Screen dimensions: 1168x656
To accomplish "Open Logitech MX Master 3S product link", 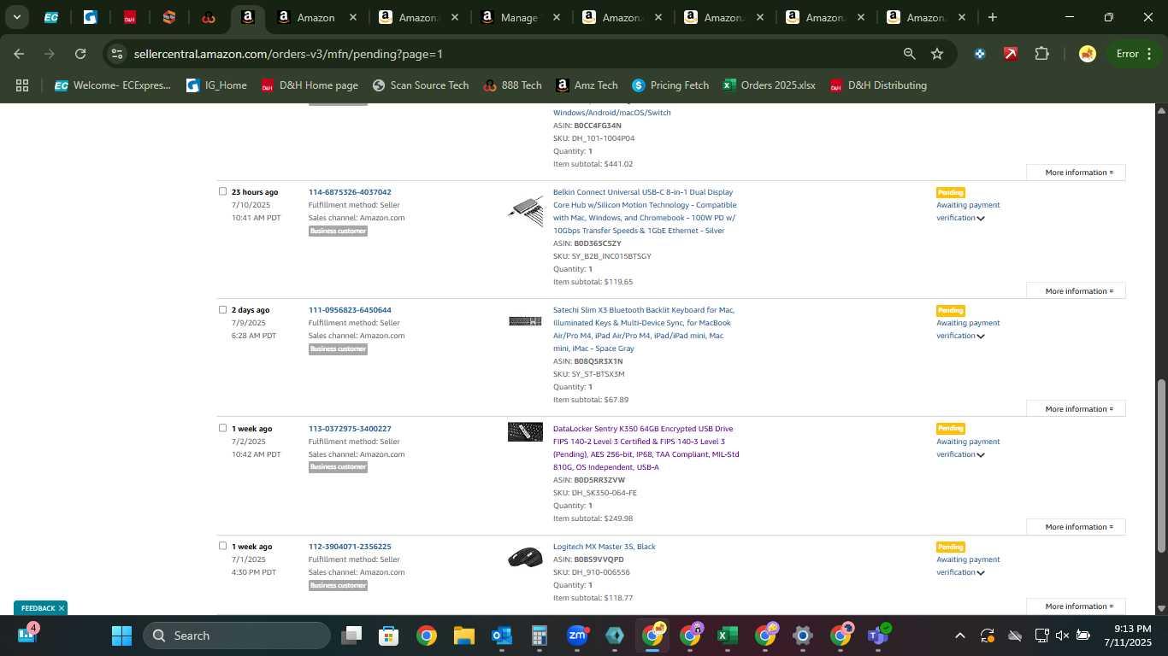I will (604, 547).
